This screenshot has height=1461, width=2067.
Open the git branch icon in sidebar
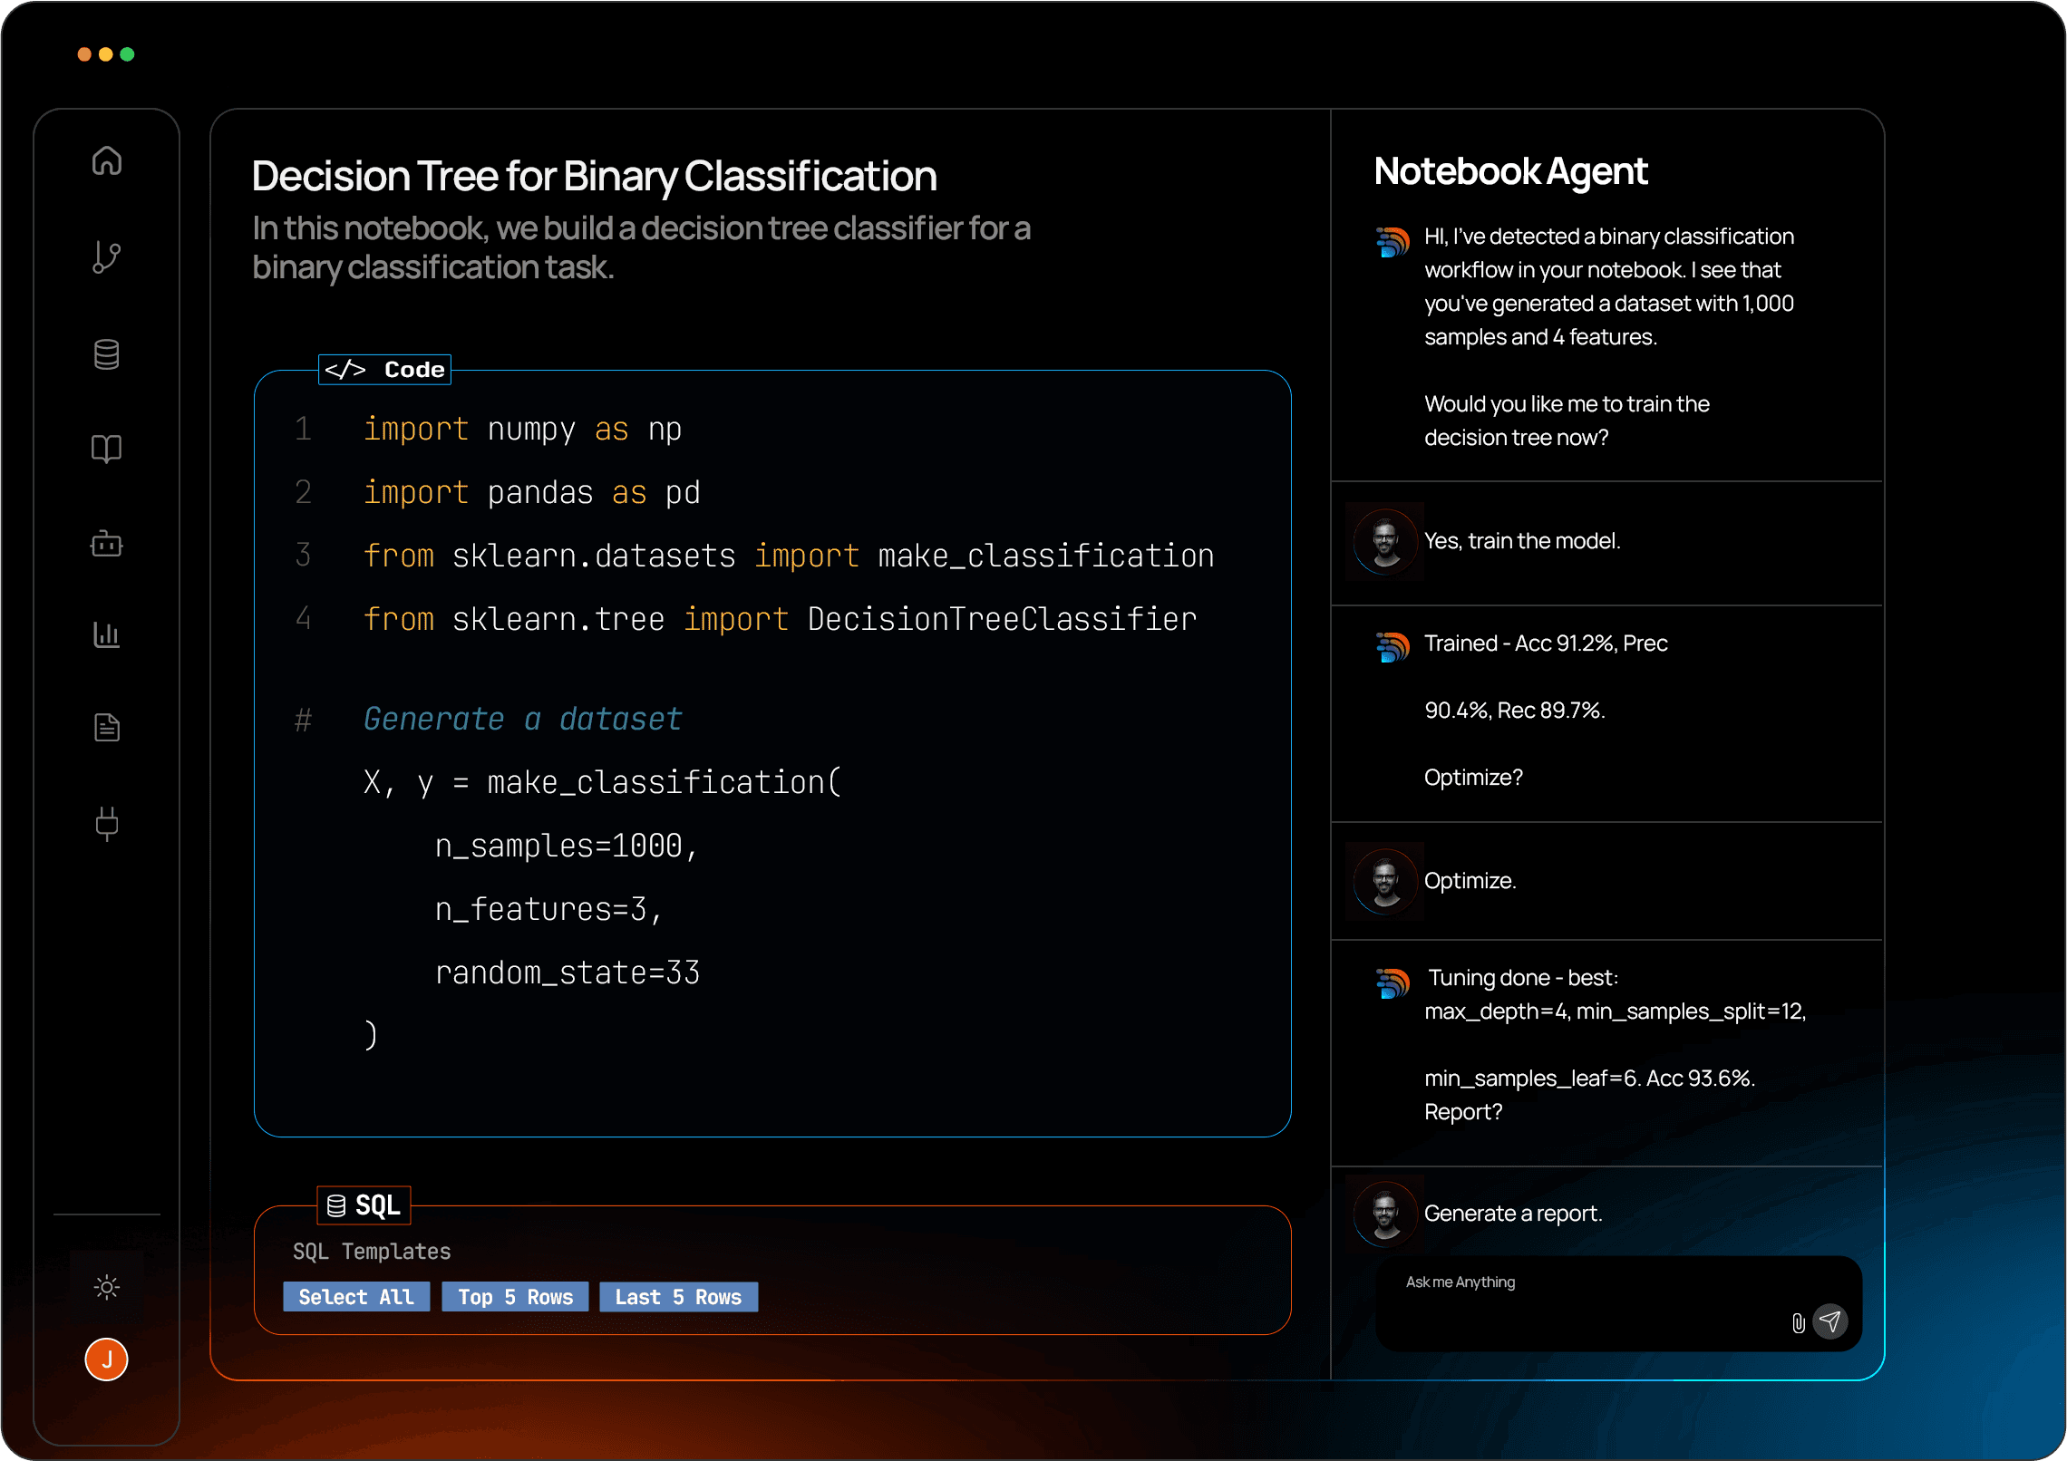(107, 257)
